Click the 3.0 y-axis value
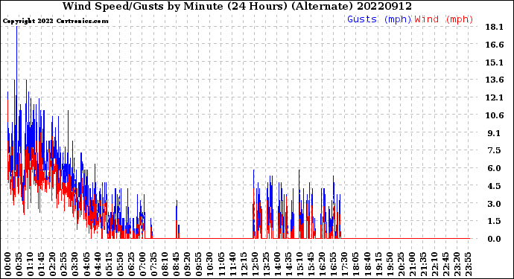This screenshot has height=279, width=514. (x=494, y=204)
